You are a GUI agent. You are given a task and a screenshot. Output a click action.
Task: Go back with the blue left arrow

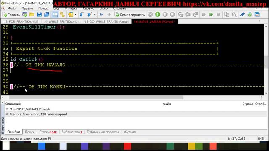coord(101,15)
